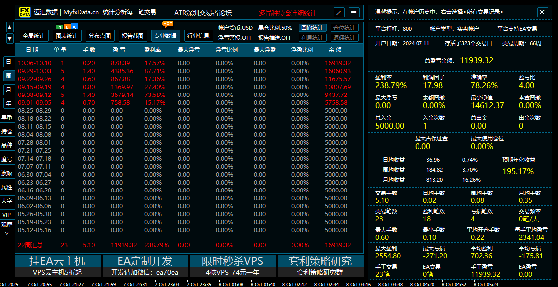
Task: Select 持仓 sidebar item
Action: click(x=7, y=131)
